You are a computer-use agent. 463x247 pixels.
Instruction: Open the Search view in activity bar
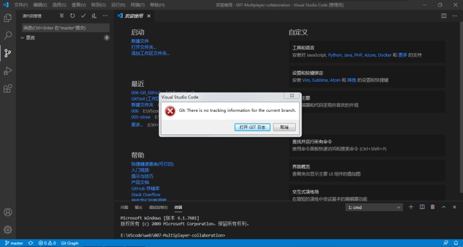[8, 35]
